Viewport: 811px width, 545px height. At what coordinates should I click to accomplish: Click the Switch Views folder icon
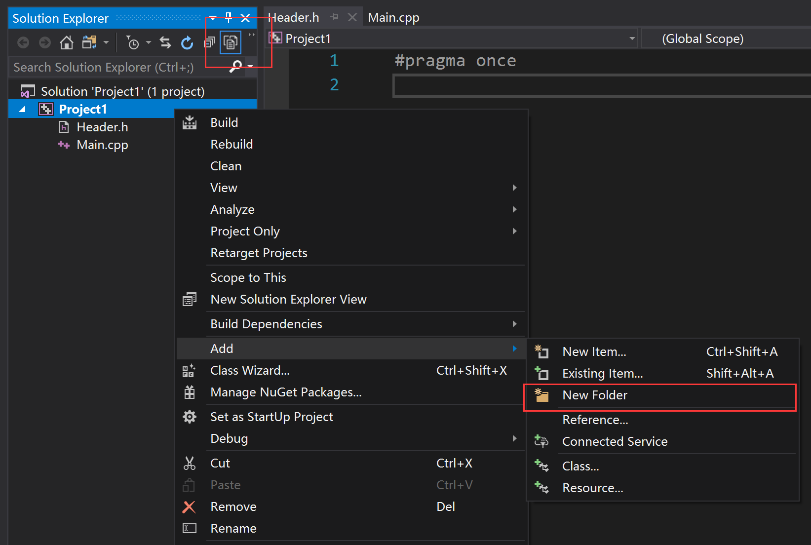[89, 43]
